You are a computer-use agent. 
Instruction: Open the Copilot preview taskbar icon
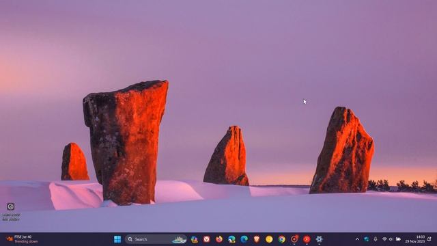pos(194,239)
